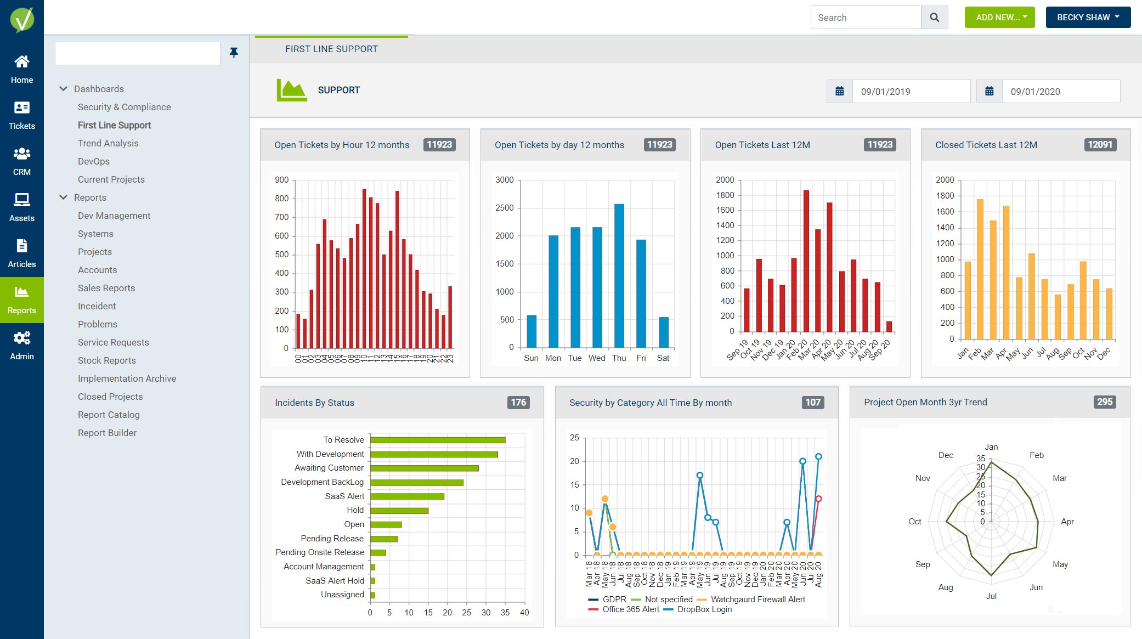Collapse the Dashboards tree section
The width and height of the screenshot is (1142, 639).
pos(64,89)
